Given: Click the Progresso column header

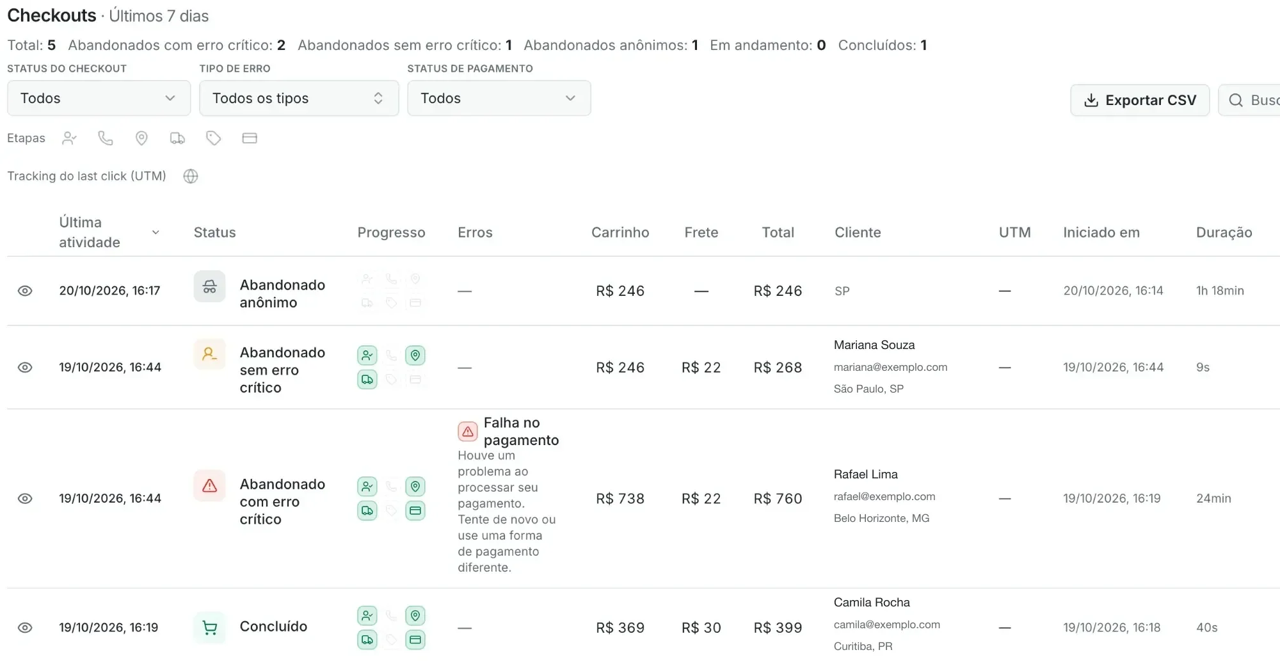Looking at the screenshot, I should pyautogui.click(x=391, y=232).
